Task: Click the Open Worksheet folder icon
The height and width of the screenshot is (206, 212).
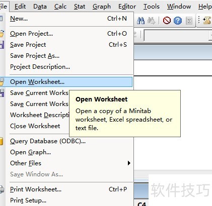Action: pos(2,82)
